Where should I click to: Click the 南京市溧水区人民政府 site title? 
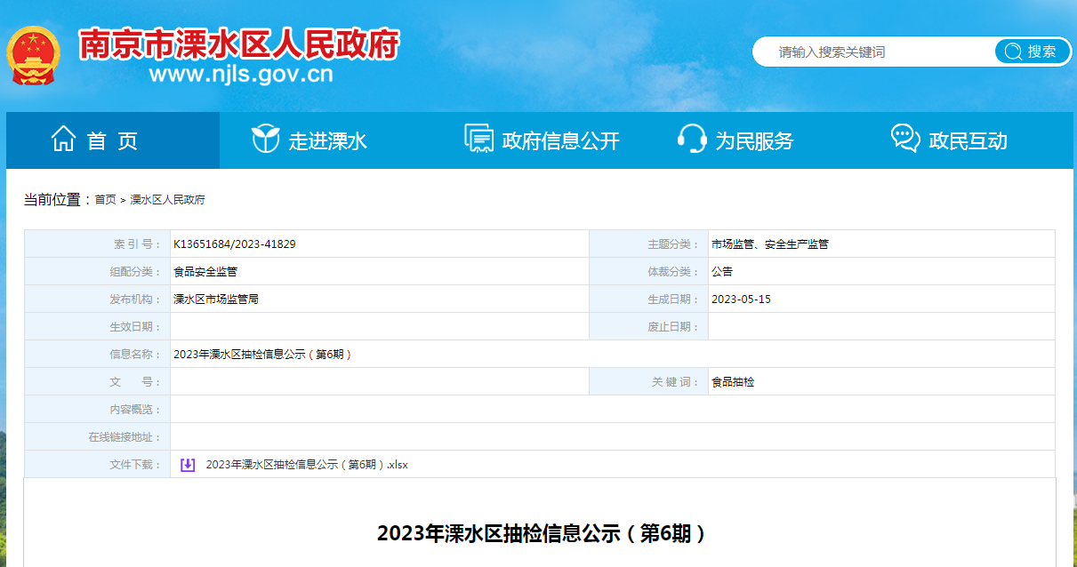(239, 43)
